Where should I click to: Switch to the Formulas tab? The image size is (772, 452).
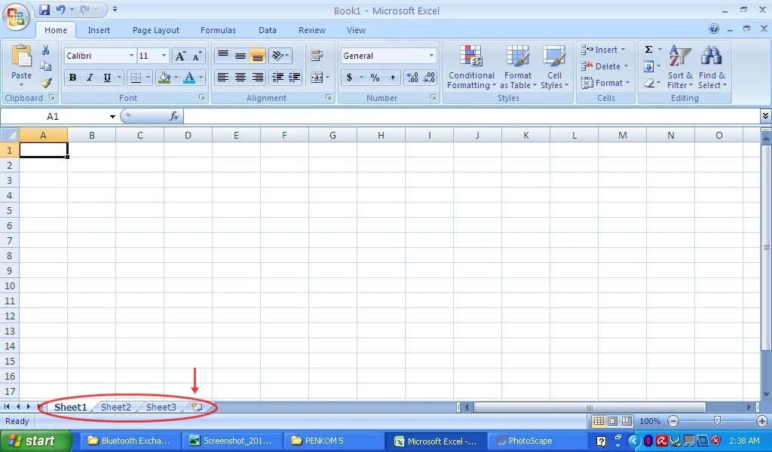(218, 30)
